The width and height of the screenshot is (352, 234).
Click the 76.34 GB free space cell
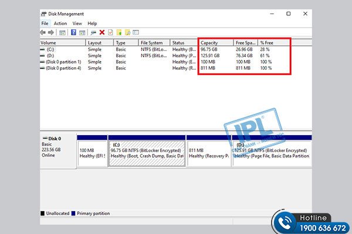(x=244, y=56)
